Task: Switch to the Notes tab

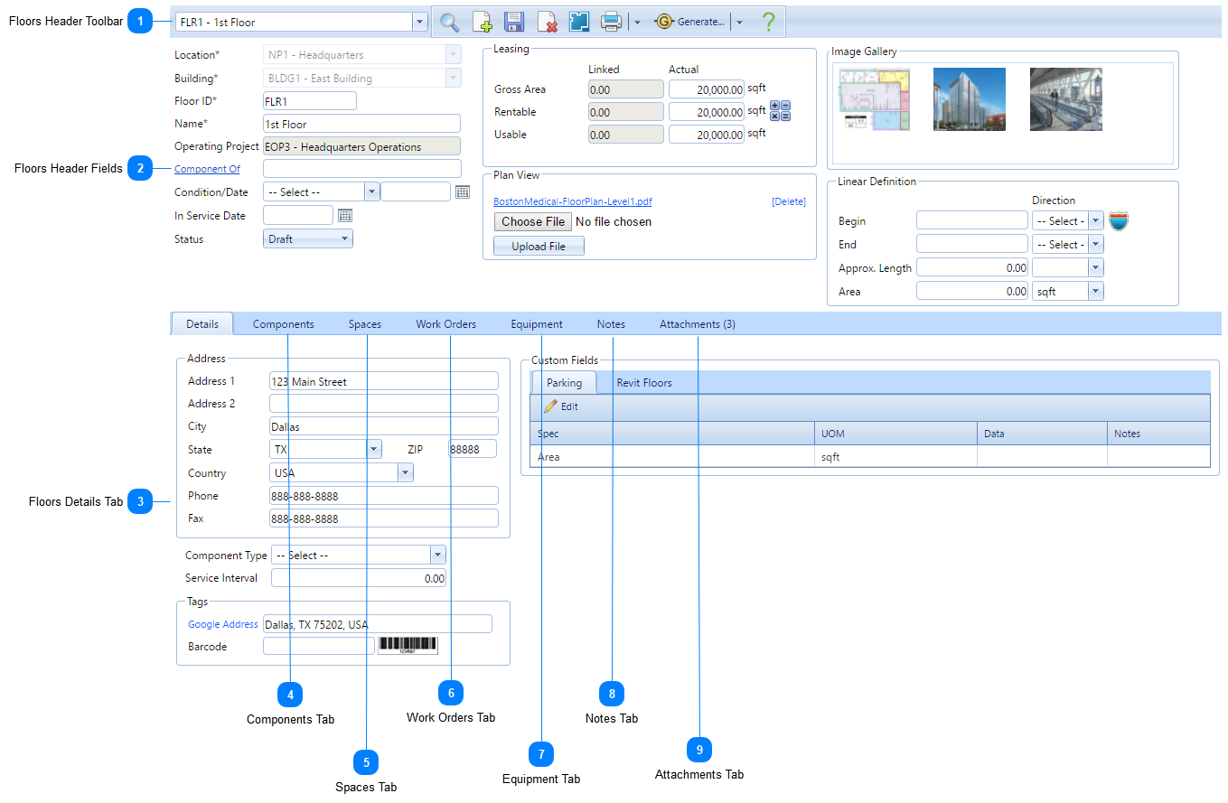Action: tap(611, 324)
